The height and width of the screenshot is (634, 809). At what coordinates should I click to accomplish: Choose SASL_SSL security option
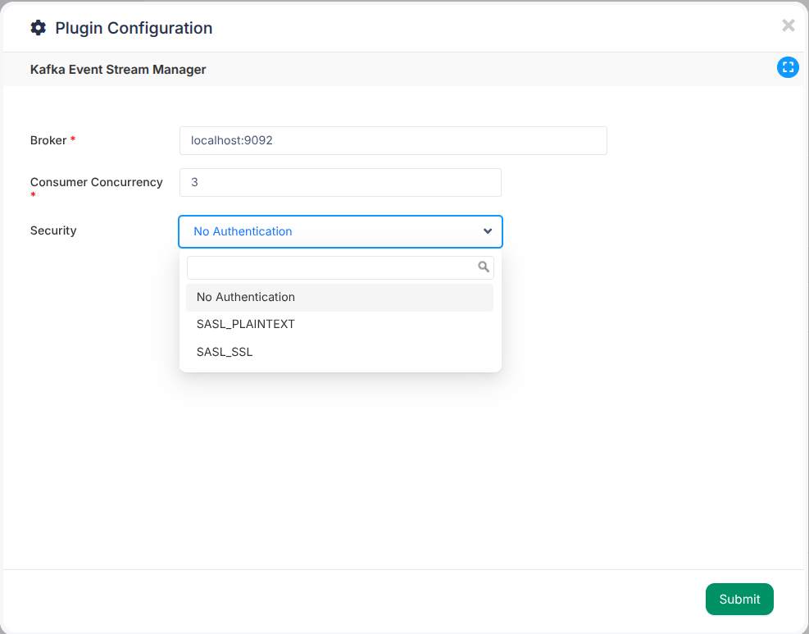tap(339, 352)
